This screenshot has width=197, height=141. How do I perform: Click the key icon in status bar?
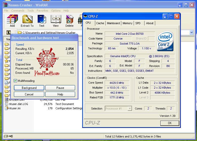point(11,136)
